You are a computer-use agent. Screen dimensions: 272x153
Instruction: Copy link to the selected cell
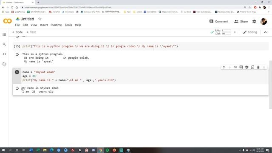pos(235,67)
